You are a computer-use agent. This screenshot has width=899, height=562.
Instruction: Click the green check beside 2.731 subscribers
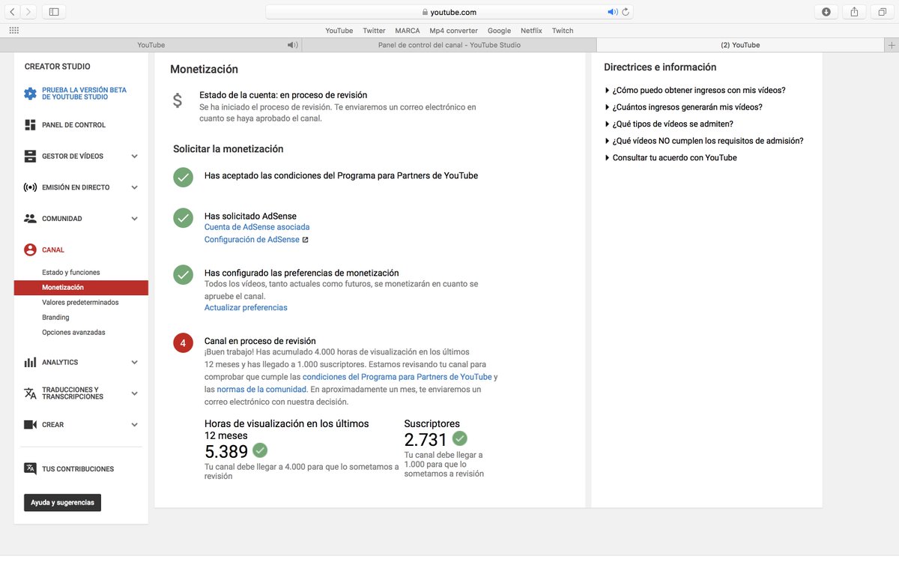(x=460, y=438)
